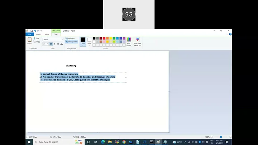258x145 pixels.
Task: Show hidden system tray icons
Action: 185,142
